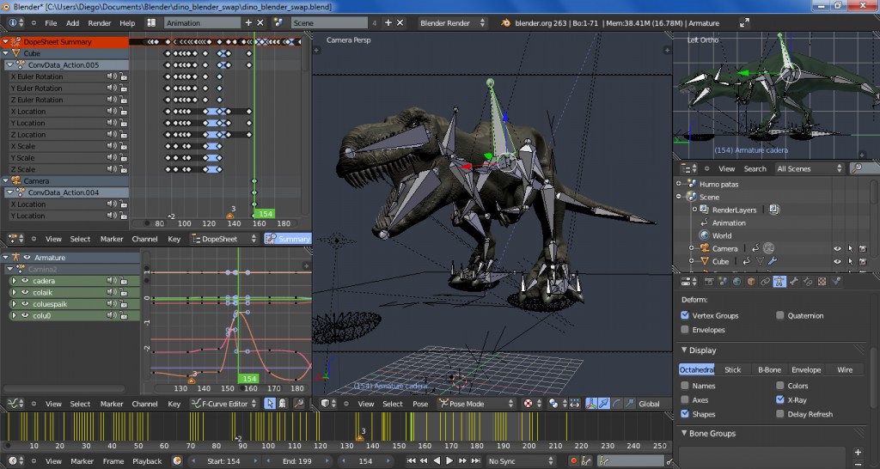
Task: Click the F-Curve Editor magnifier filter icon
Action: pos(298,404)
